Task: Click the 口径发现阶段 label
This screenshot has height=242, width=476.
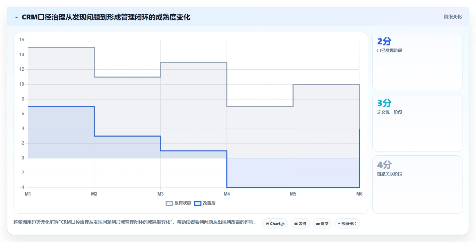Action: pos(390,51)
